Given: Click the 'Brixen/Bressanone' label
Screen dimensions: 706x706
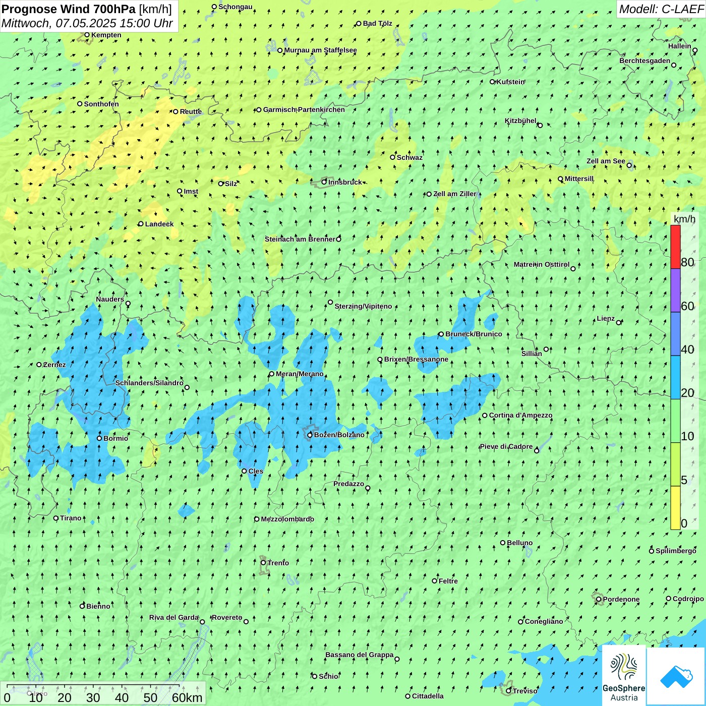Looking at the screenshot, I should 416,360.
